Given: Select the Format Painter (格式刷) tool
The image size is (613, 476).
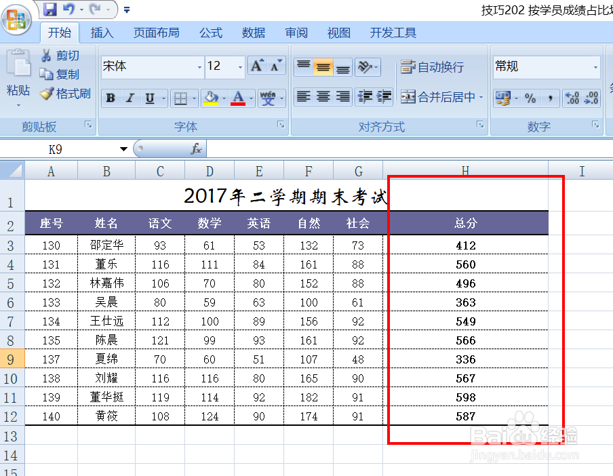Looking at the screenshot, I should [x=64, y=92].
